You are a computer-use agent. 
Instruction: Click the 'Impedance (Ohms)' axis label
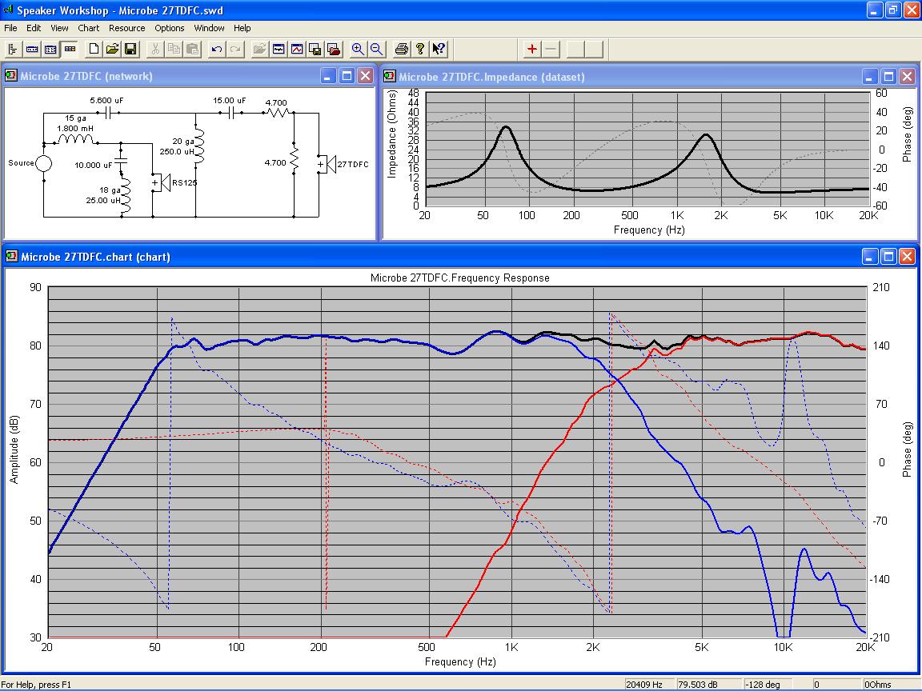pyautogui.click(x=391, y=134)
